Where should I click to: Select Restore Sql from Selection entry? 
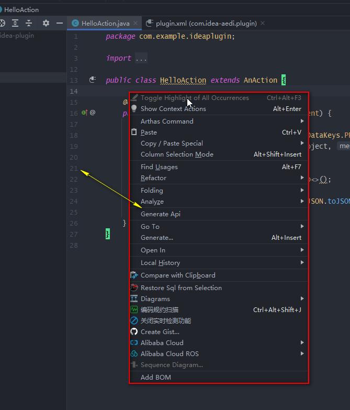[219, 287]
